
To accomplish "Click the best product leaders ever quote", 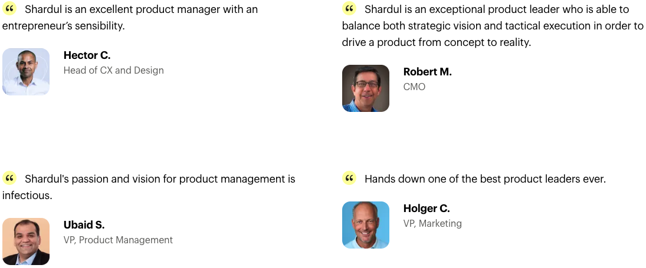I will [x=486, y=179].
